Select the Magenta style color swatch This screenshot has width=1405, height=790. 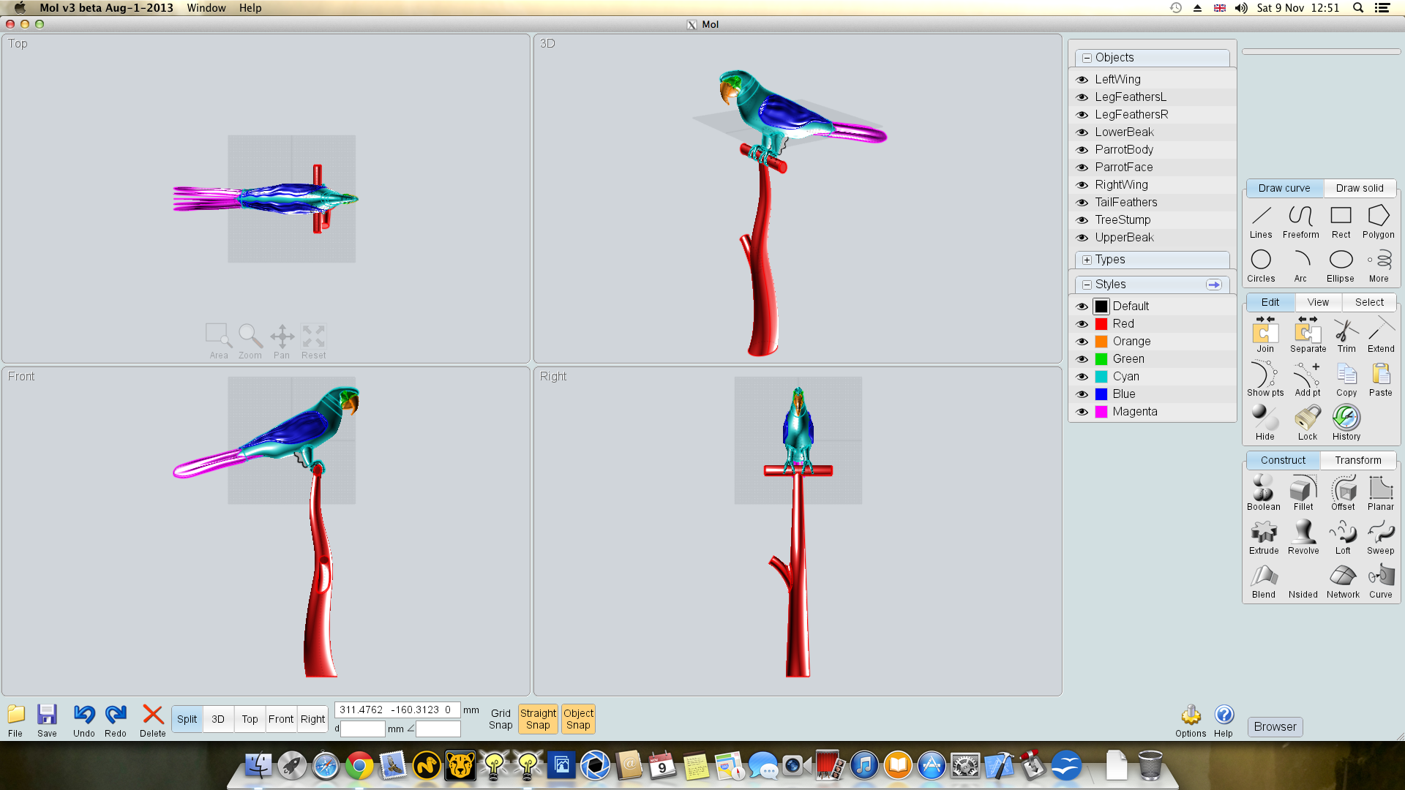click(1101, 412)
